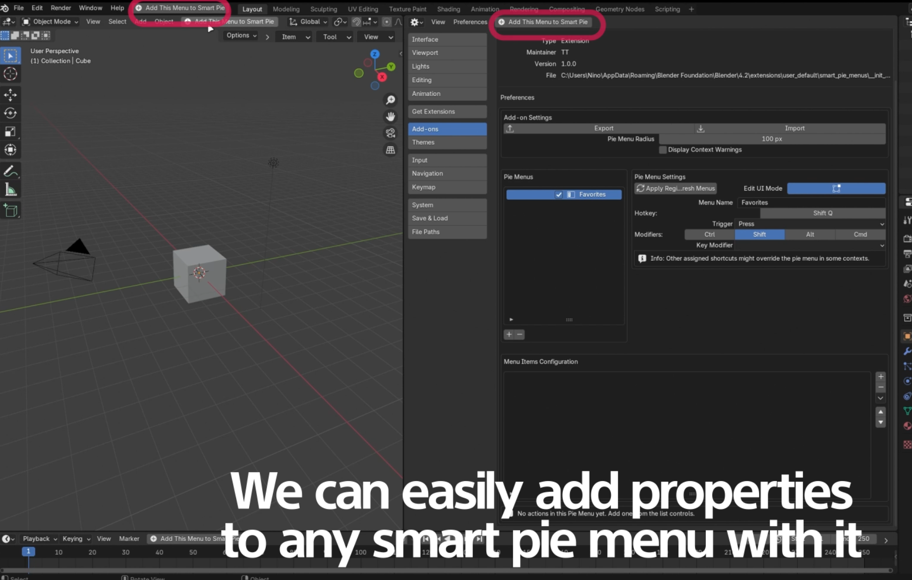Viewport: 912px width, 580px height.
Task: Move menu item up arrow
Action: coord(881,412)
